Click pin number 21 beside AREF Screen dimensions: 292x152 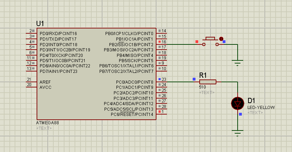pyautogui.click(x=29, y=79)
